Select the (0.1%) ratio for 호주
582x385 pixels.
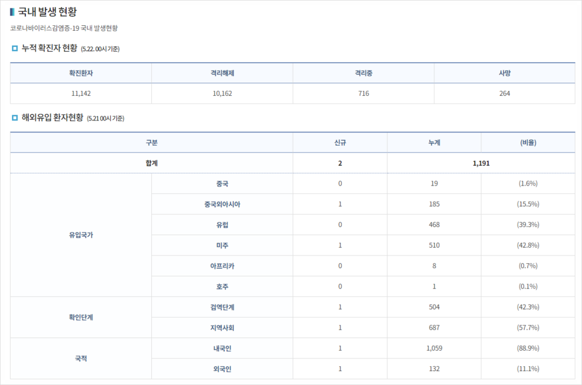528,287
